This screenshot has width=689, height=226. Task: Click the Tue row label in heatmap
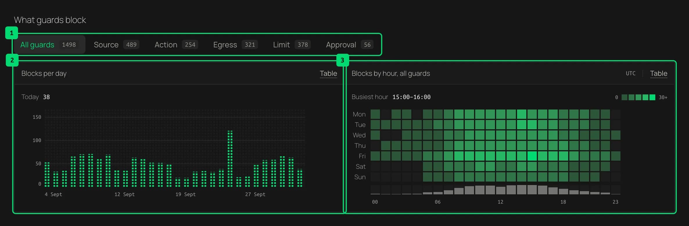(360, 125)
